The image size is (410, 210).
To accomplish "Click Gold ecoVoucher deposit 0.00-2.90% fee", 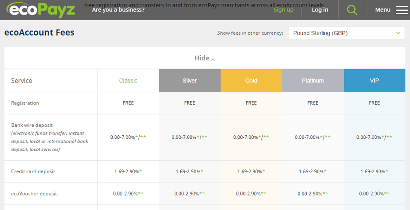I will [251, 194].
